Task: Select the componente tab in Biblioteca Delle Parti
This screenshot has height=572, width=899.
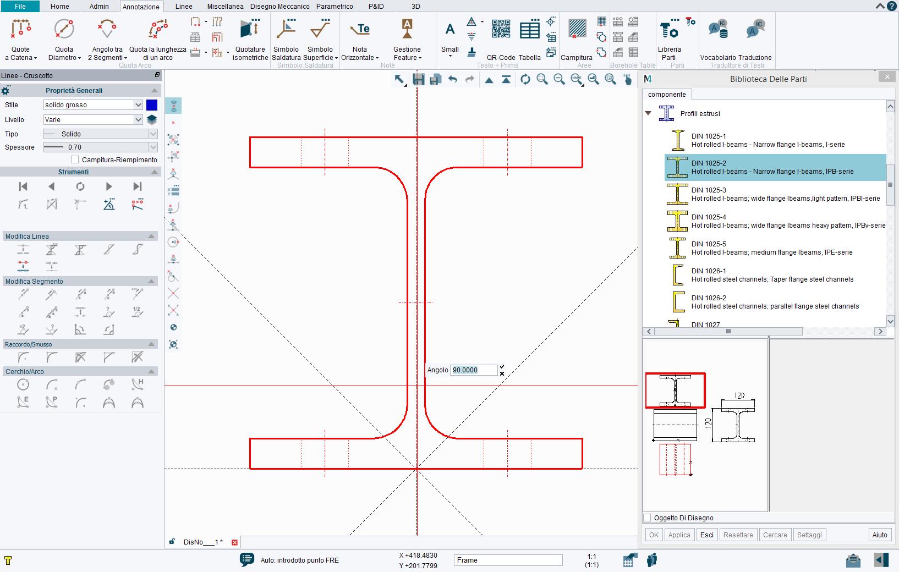Action: pos(667,95)
